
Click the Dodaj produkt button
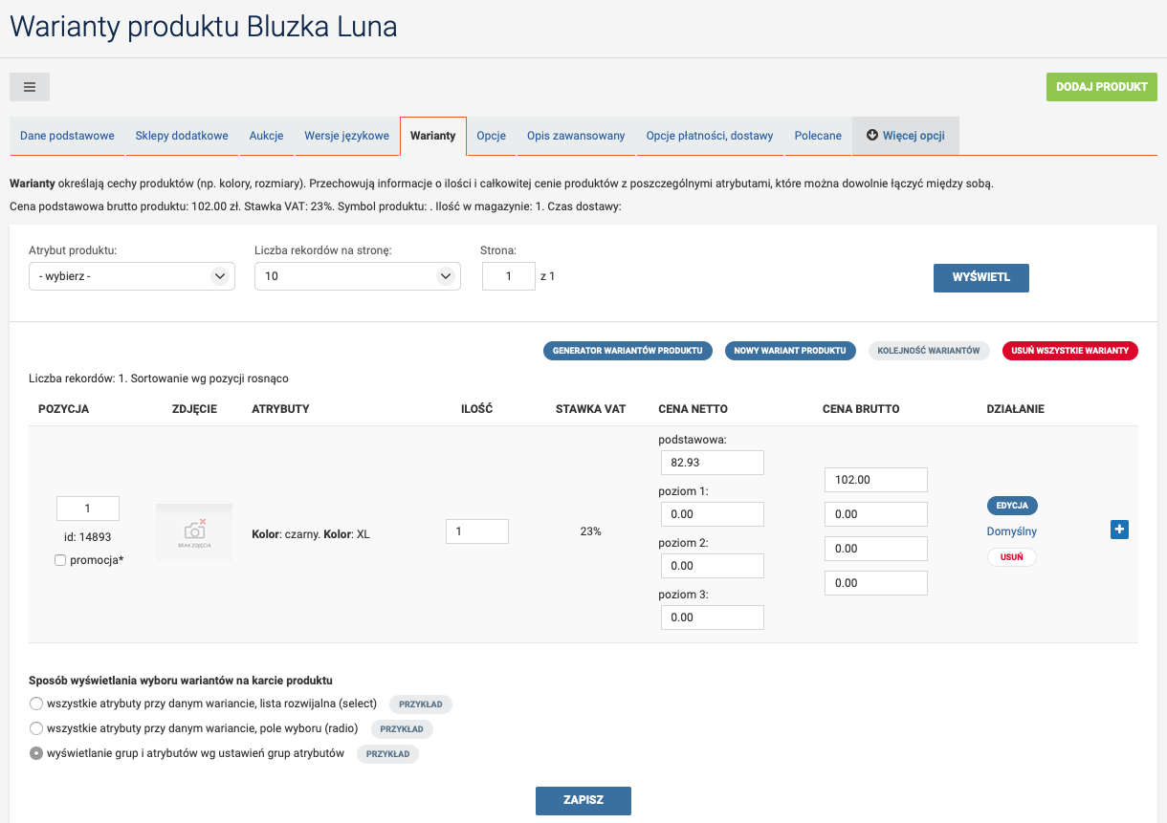click(1101, 87)
